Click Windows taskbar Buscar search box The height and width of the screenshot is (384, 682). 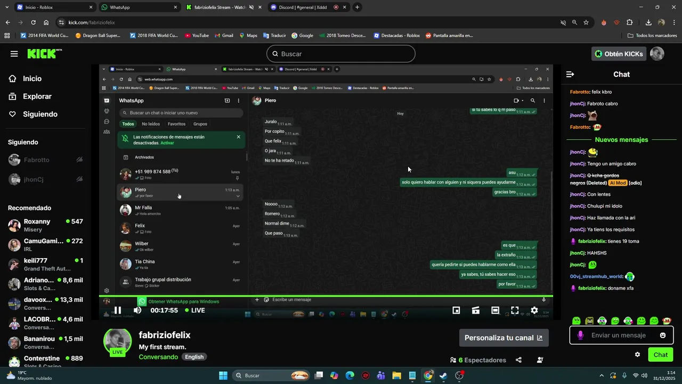pos(272,375)
